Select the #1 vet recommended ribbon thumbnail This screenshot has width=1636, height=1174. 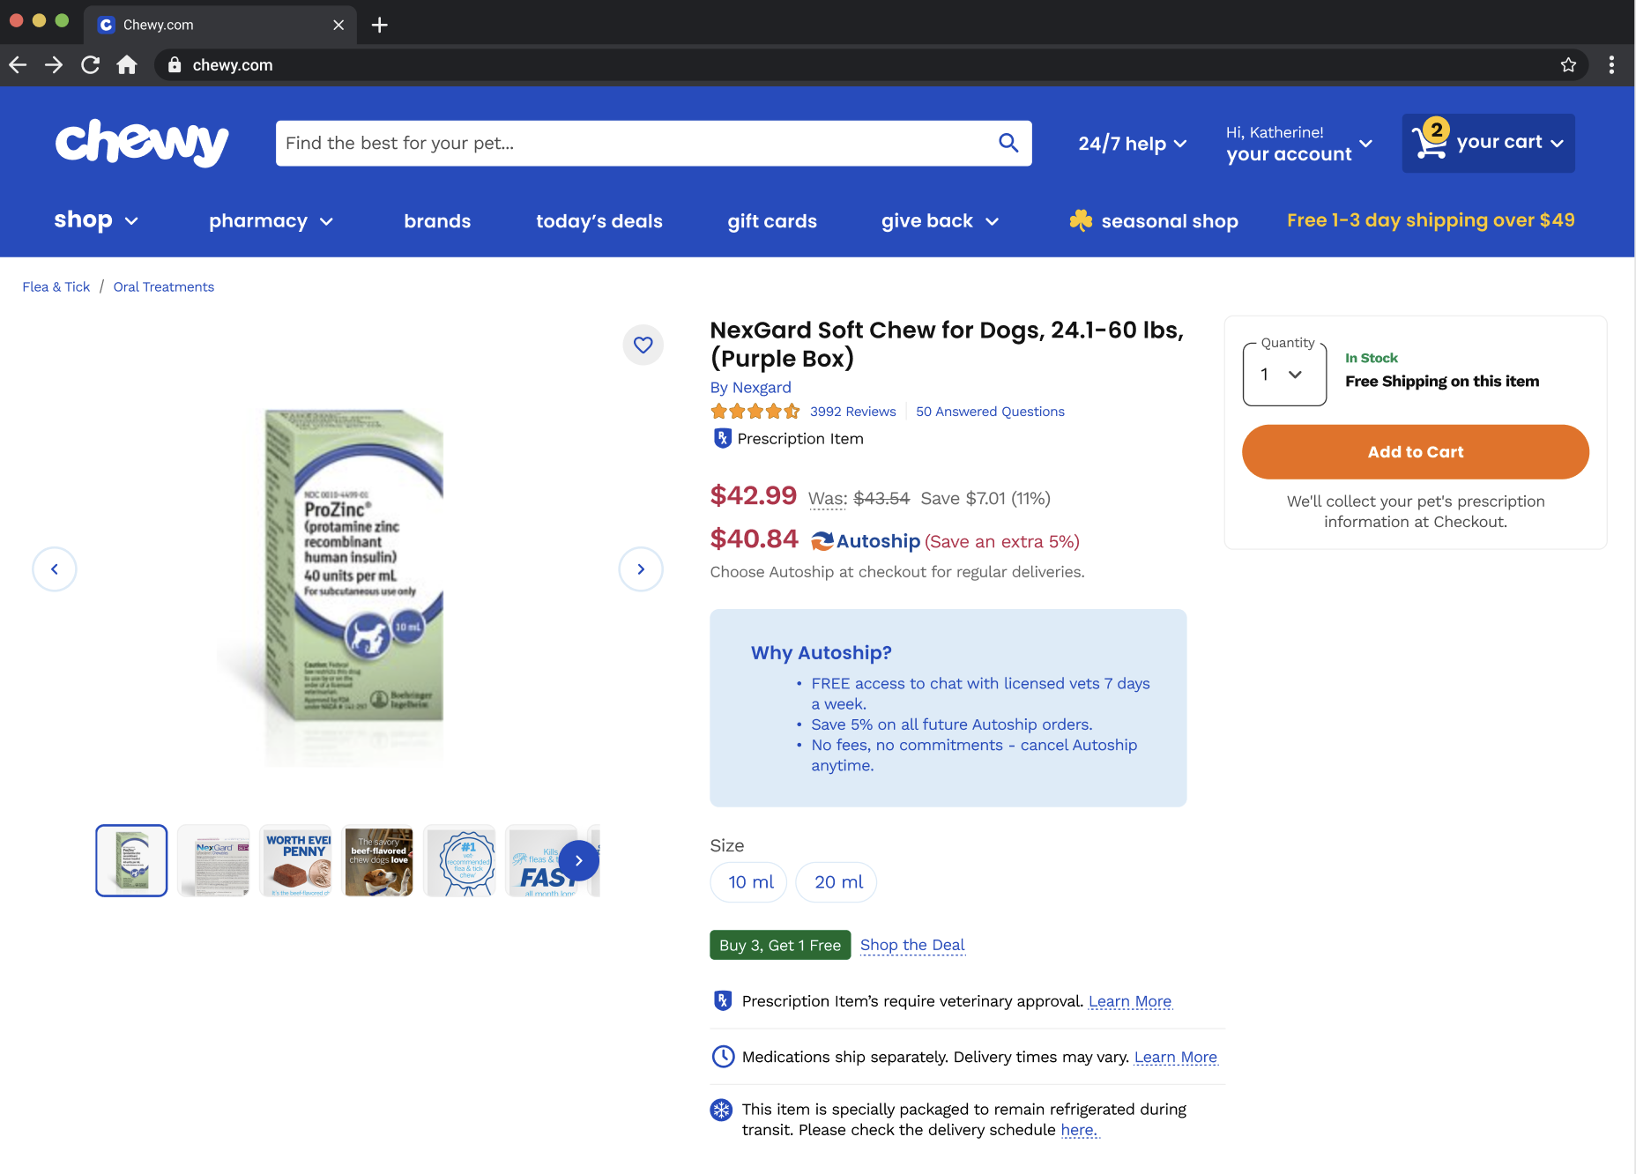(x=460, y=860)
